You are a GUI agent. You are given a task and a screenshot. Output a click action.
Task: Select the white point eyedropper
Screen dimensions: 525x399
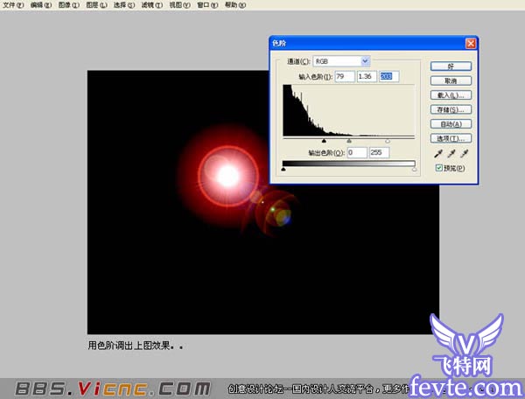(465, 154)
